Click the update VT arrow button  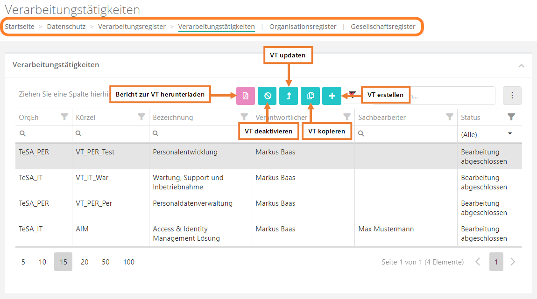click(x=289, y=96)
